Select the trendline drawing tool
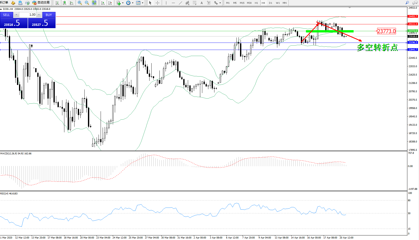This screenshot has width=419, height=240. click(x=180, y=3)
